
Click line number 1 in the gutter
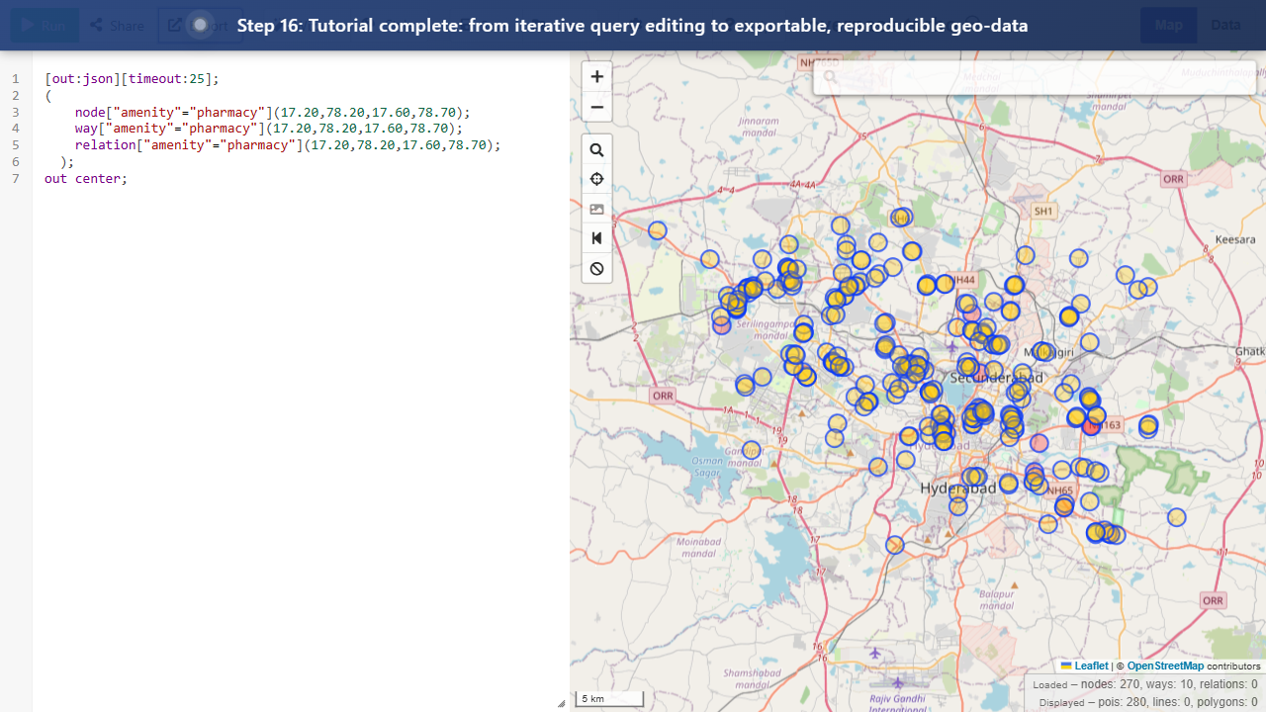(16, 77)
